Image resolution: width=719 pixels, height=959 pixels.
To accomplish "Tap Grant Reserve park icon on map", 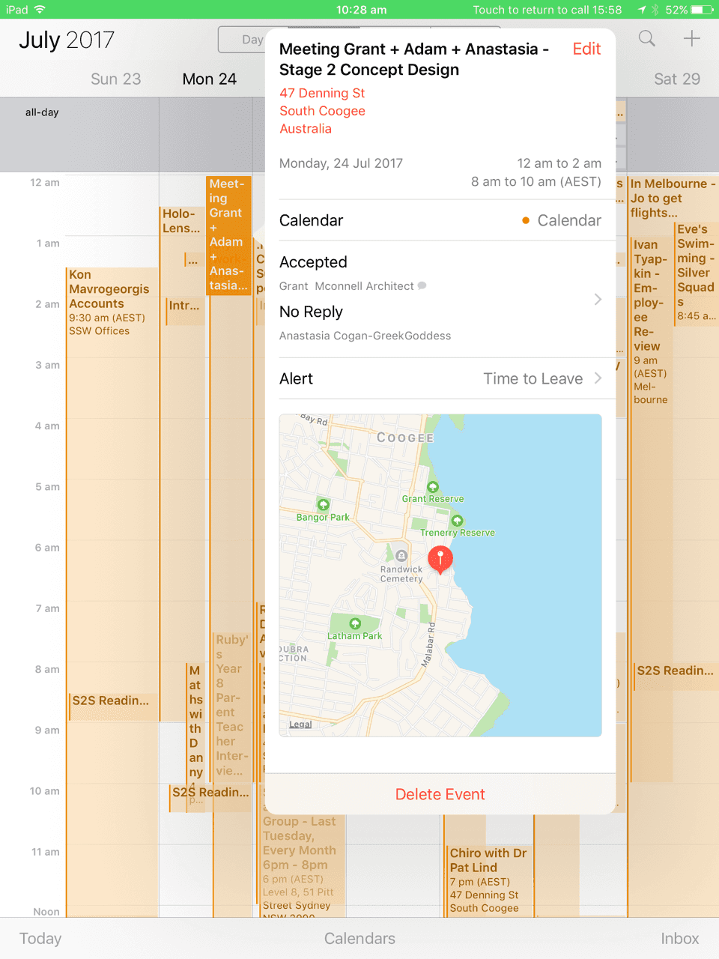I will tap(432, 487).
